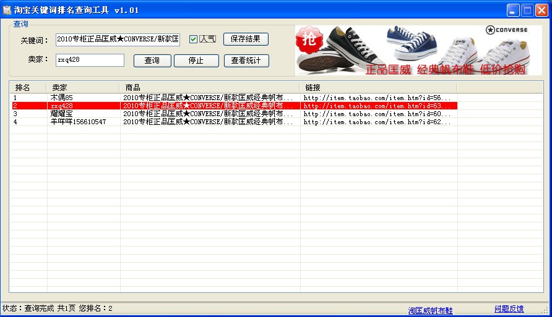This screenshot has width=552, height=317.
Task: Click the status text 查询完成 共1页
Action: point(50,308)
